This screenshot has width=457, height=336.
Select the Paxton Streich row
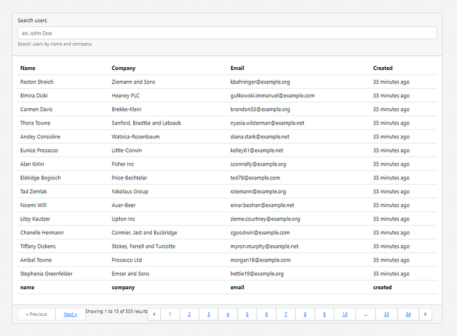(227, 82)
